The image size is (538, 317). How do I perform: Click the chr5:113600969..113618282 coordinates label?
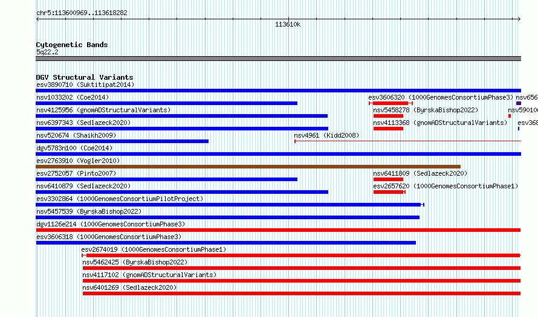point(82,13)
